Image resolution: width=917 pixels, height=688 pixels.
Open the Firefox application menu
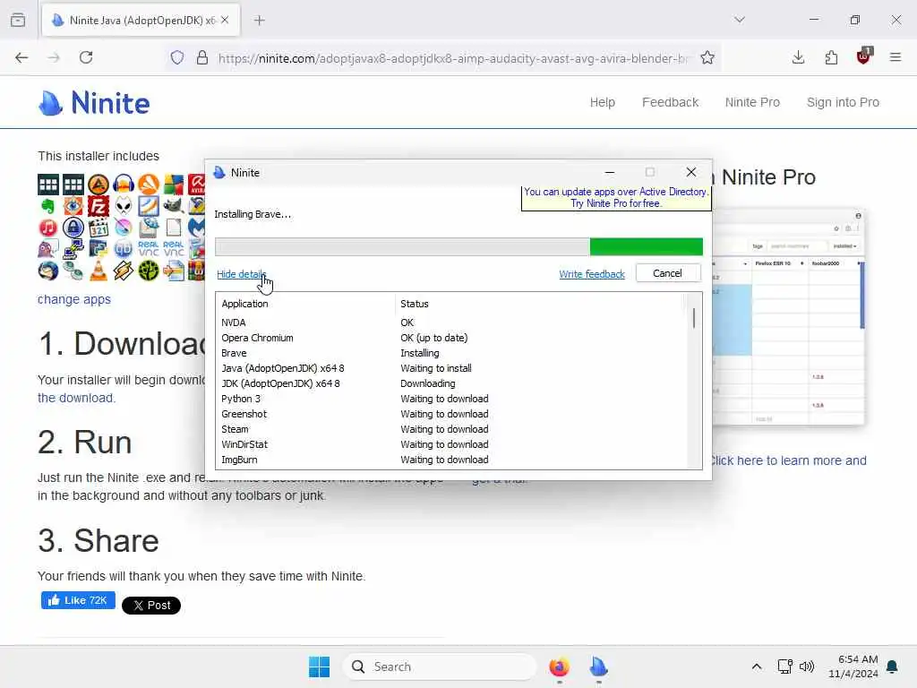(896, 57)
